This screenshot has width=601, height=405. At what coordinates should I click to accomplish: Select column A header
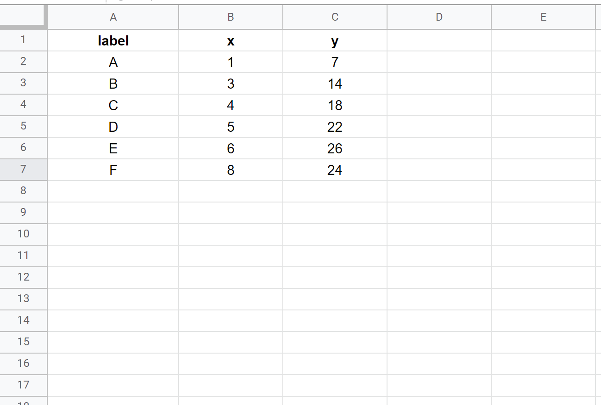coord(113,17)
